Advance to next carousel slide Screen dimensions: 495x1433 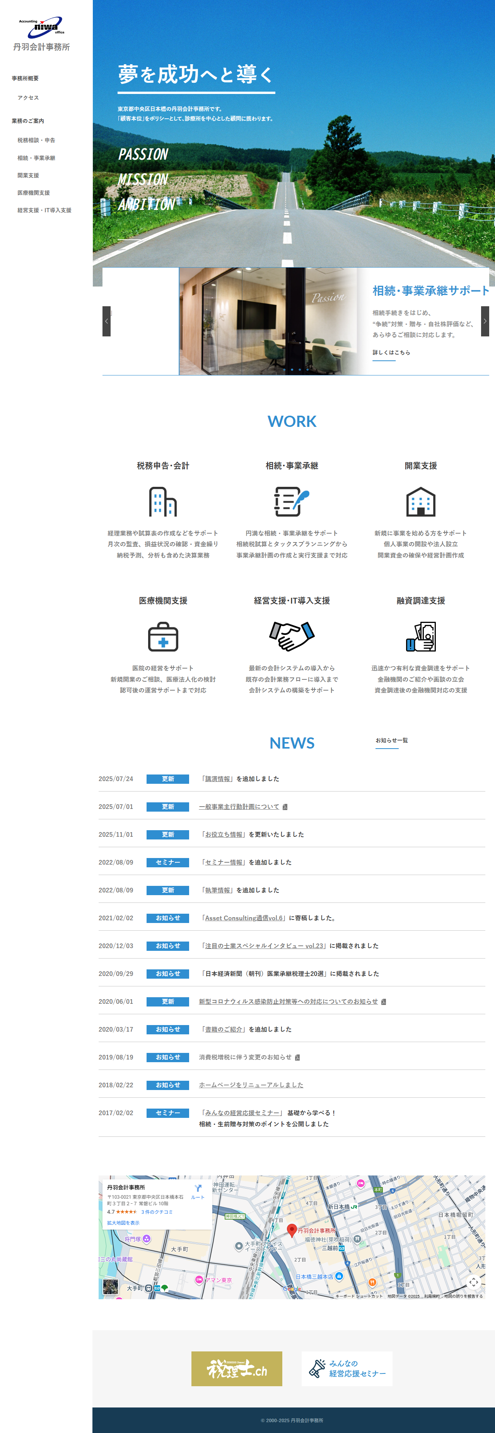485,321
